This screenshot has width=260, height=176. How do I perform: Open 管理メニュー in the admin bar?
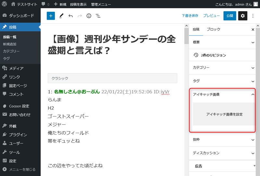(101, 4)
